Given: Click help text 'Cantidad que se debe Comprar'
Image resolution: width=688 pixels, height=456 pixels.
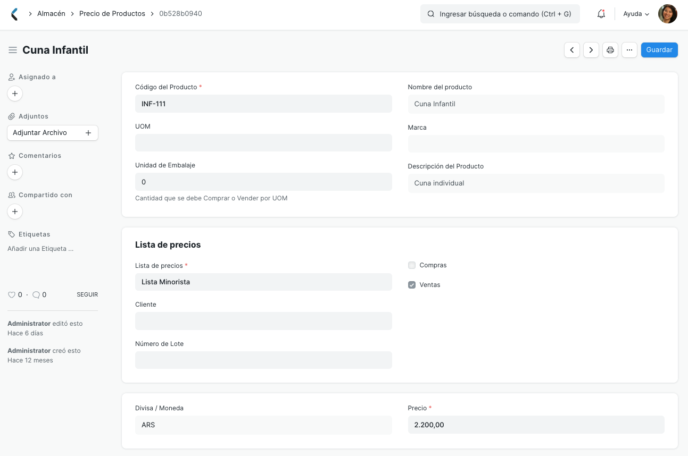Looking at the screenshot, I should [211, 198].
